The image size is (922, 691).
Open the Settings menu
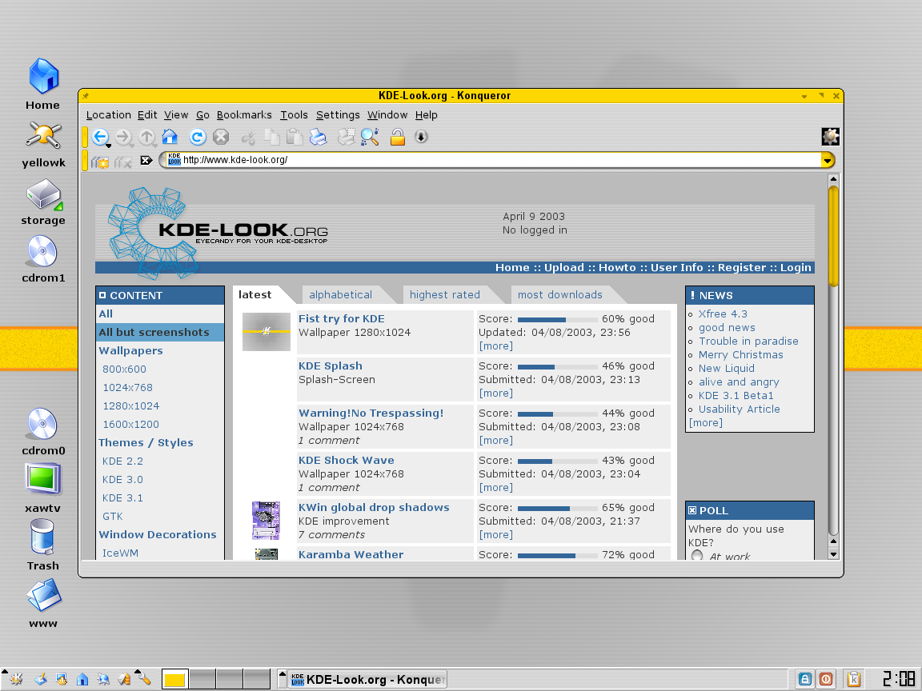(x=338, y=115)
